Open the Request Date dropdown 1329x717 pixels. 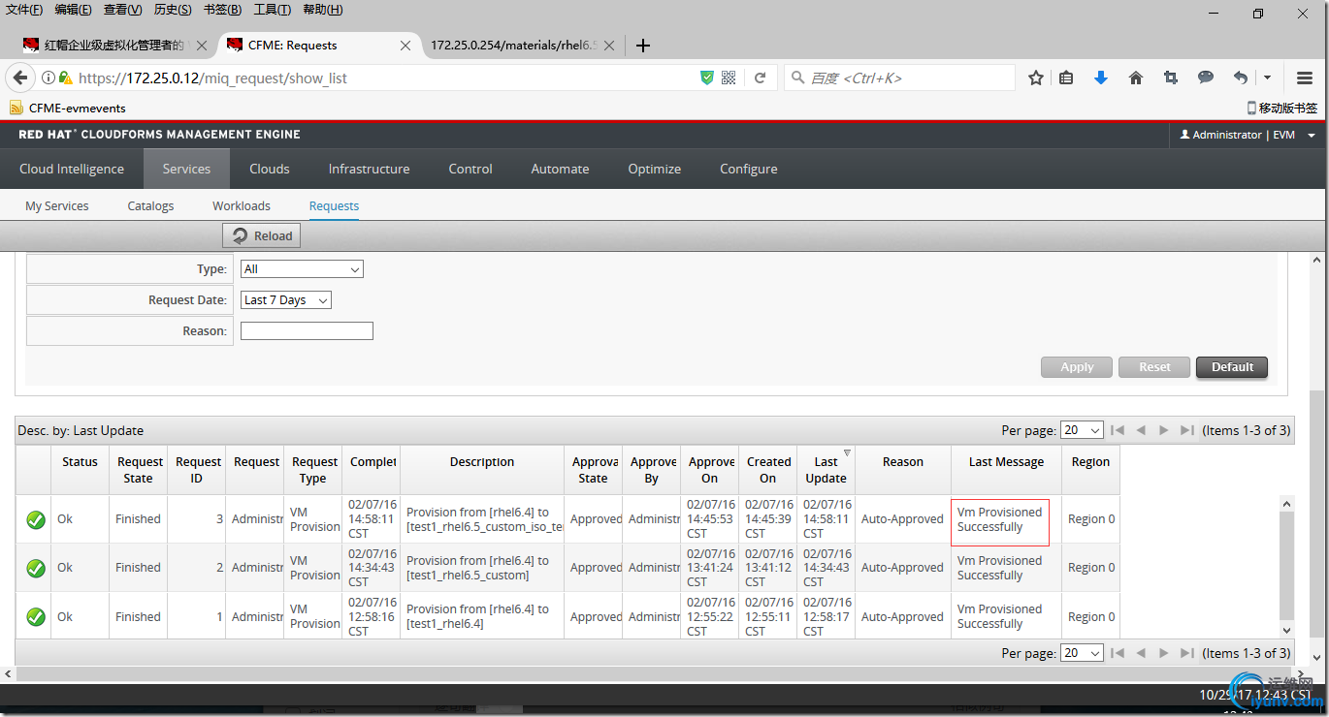coord(286,300)
